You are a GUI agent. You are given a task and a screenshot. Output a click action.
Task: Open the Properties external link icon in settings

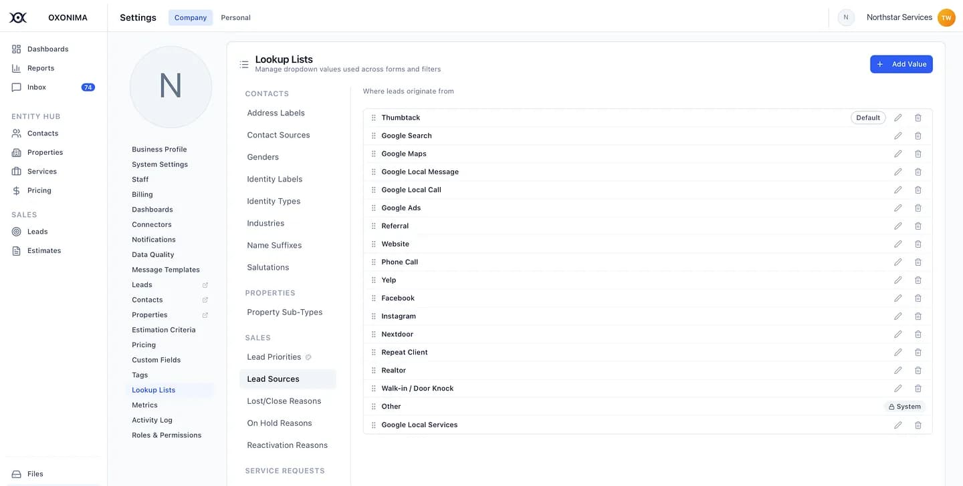click(205, 315)
